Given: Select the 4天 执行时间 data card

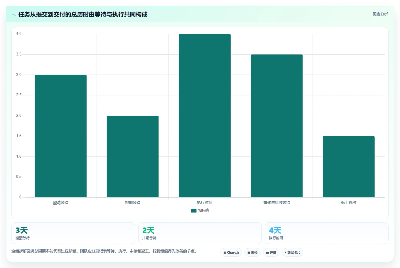Looking at the screenshot, I should 327,233.
